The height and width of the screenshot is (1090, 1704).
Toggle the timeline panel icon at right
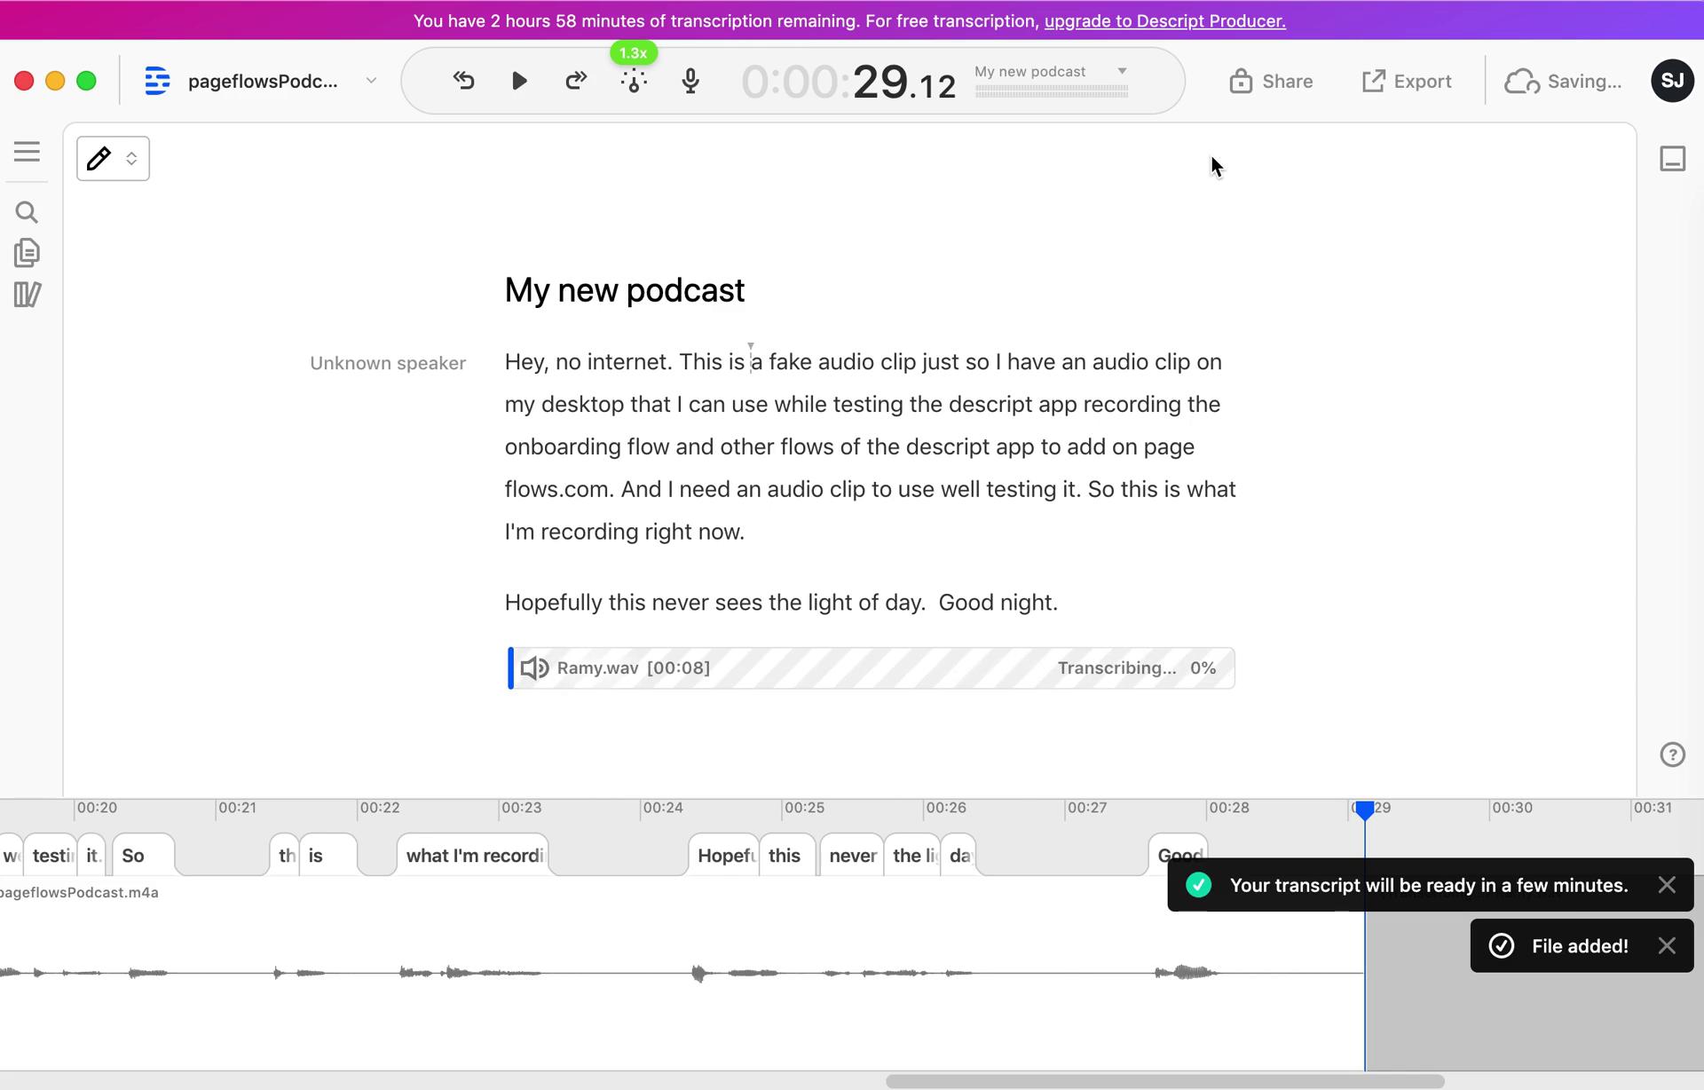pos(1672,159)
